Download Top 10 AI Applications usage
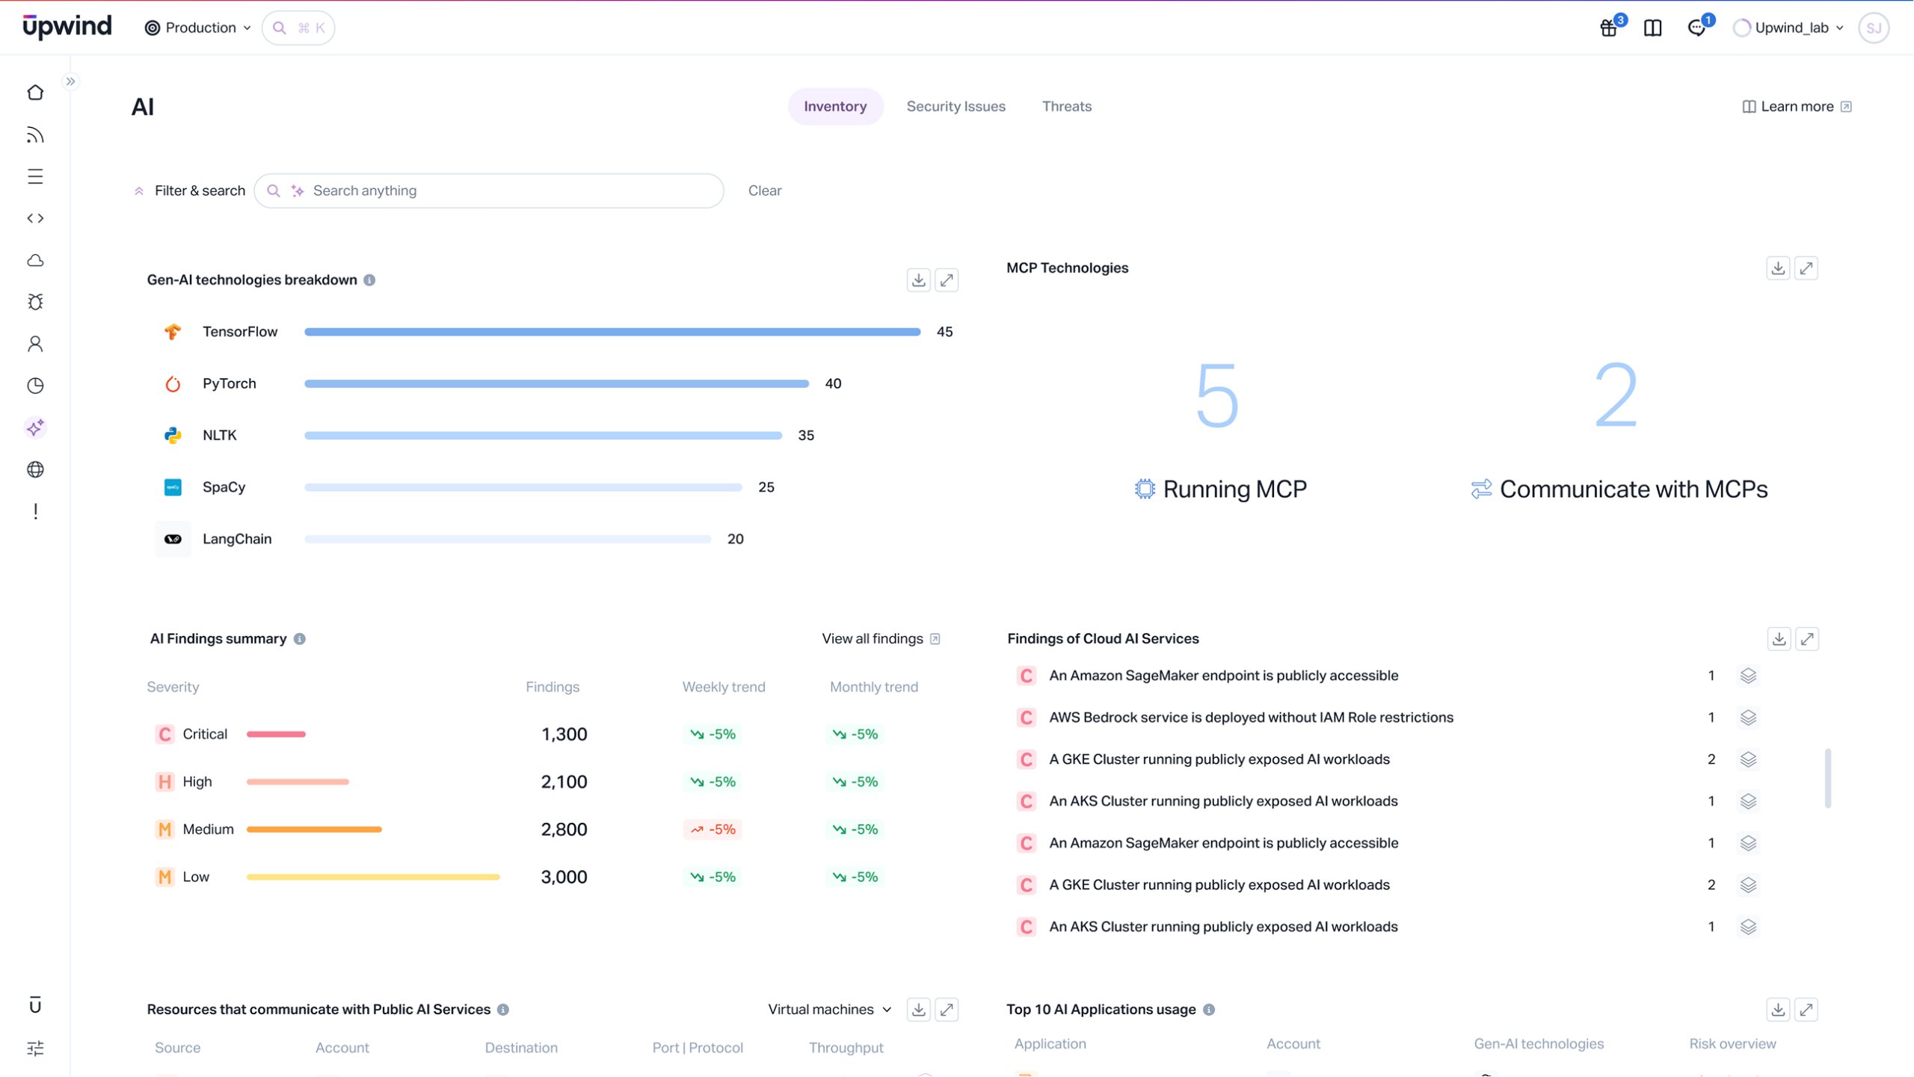 (1778, 1010)
